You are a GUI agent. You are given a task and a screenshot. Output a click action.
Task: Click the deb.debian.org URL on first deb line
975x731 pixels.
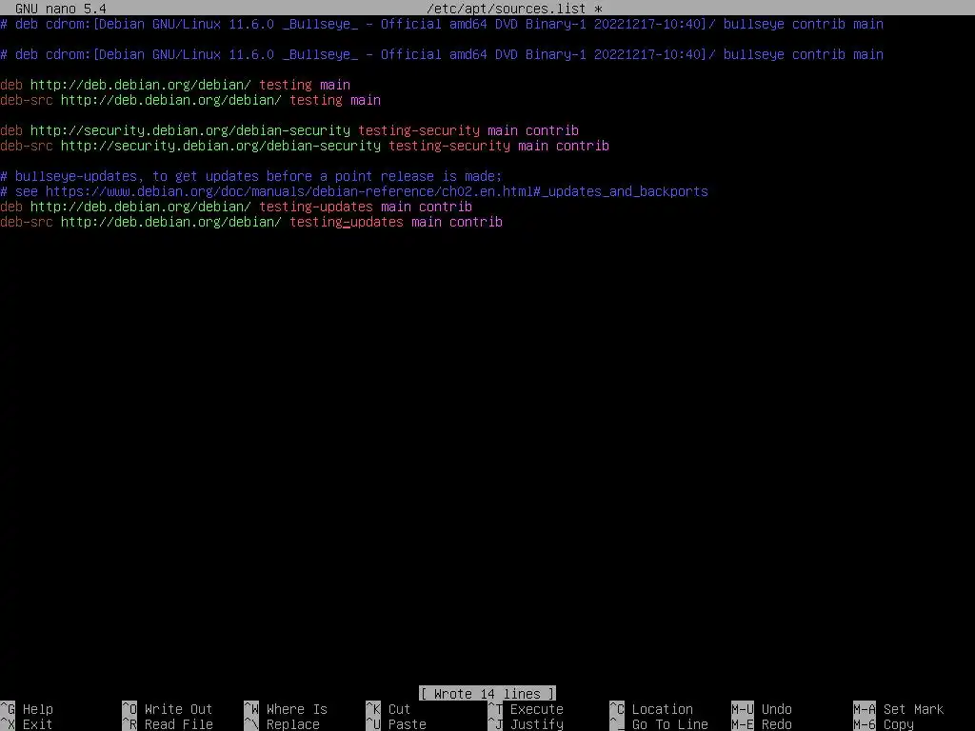[x=141, y=85]
